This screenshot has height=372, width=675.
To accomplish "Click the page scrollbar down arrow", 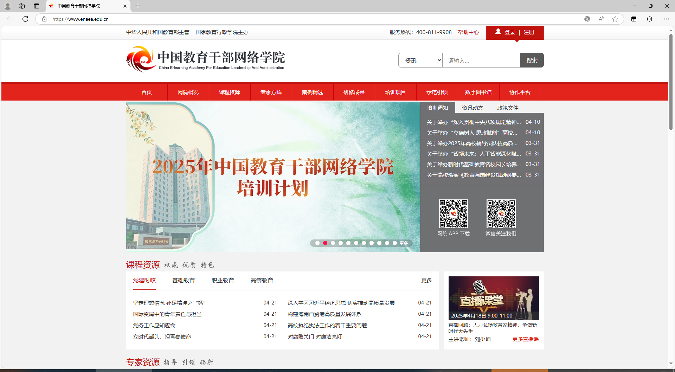I will point(671,363).
